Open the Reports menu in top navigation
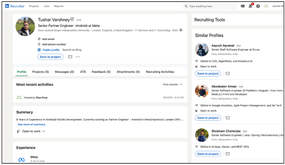The image size is (285, 165). [x=58, y=6]
